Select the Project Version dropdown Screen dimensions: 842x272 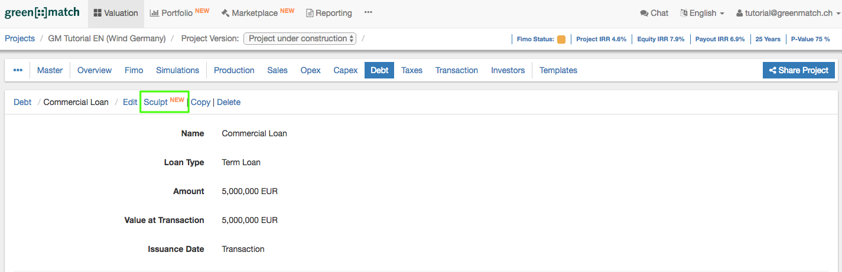[x=300, y=38]
